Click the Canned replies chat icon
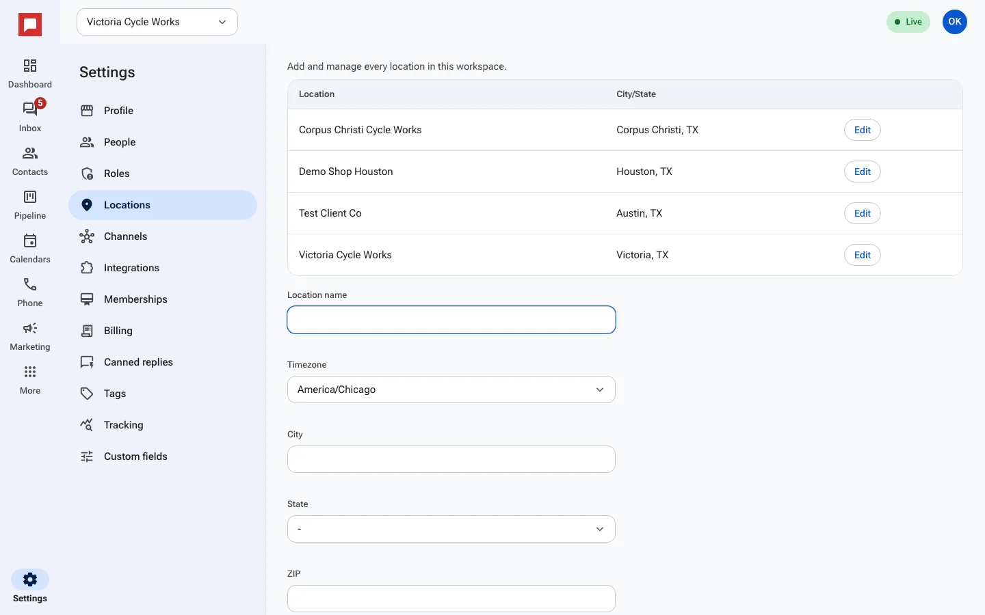This screenshot has height=615, width=985. [x=87, y=362]
